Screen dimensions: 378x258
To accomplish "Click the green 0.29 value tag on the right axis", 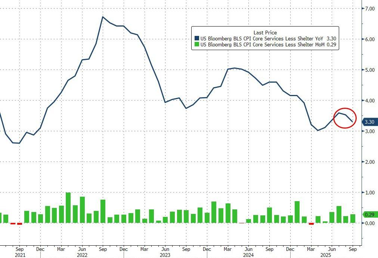I will pyautogui.click(x=370, y=215).
